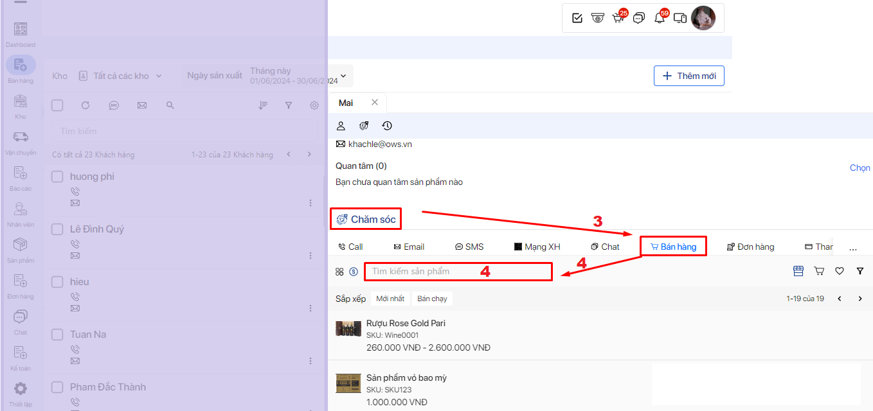873x411 pixels.
Task: Go to next page of product list
Action: [x=860, y=299]
